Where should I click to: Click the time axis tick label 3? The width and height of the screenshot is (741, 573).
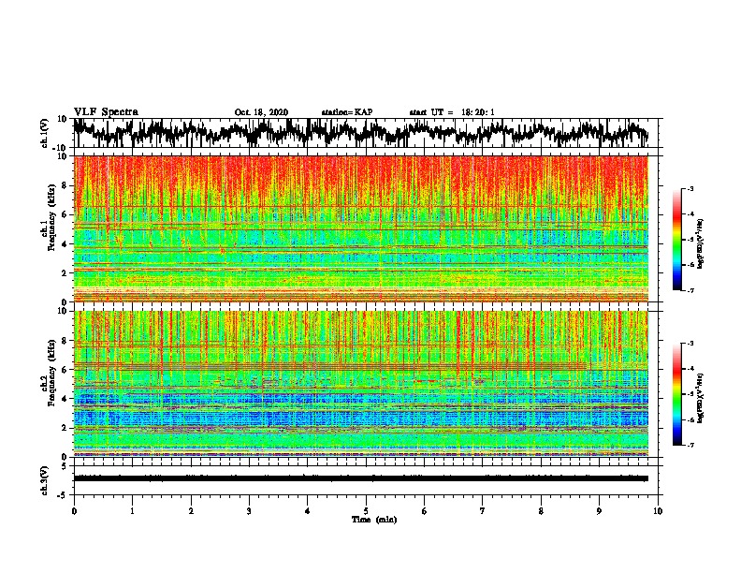249,511
